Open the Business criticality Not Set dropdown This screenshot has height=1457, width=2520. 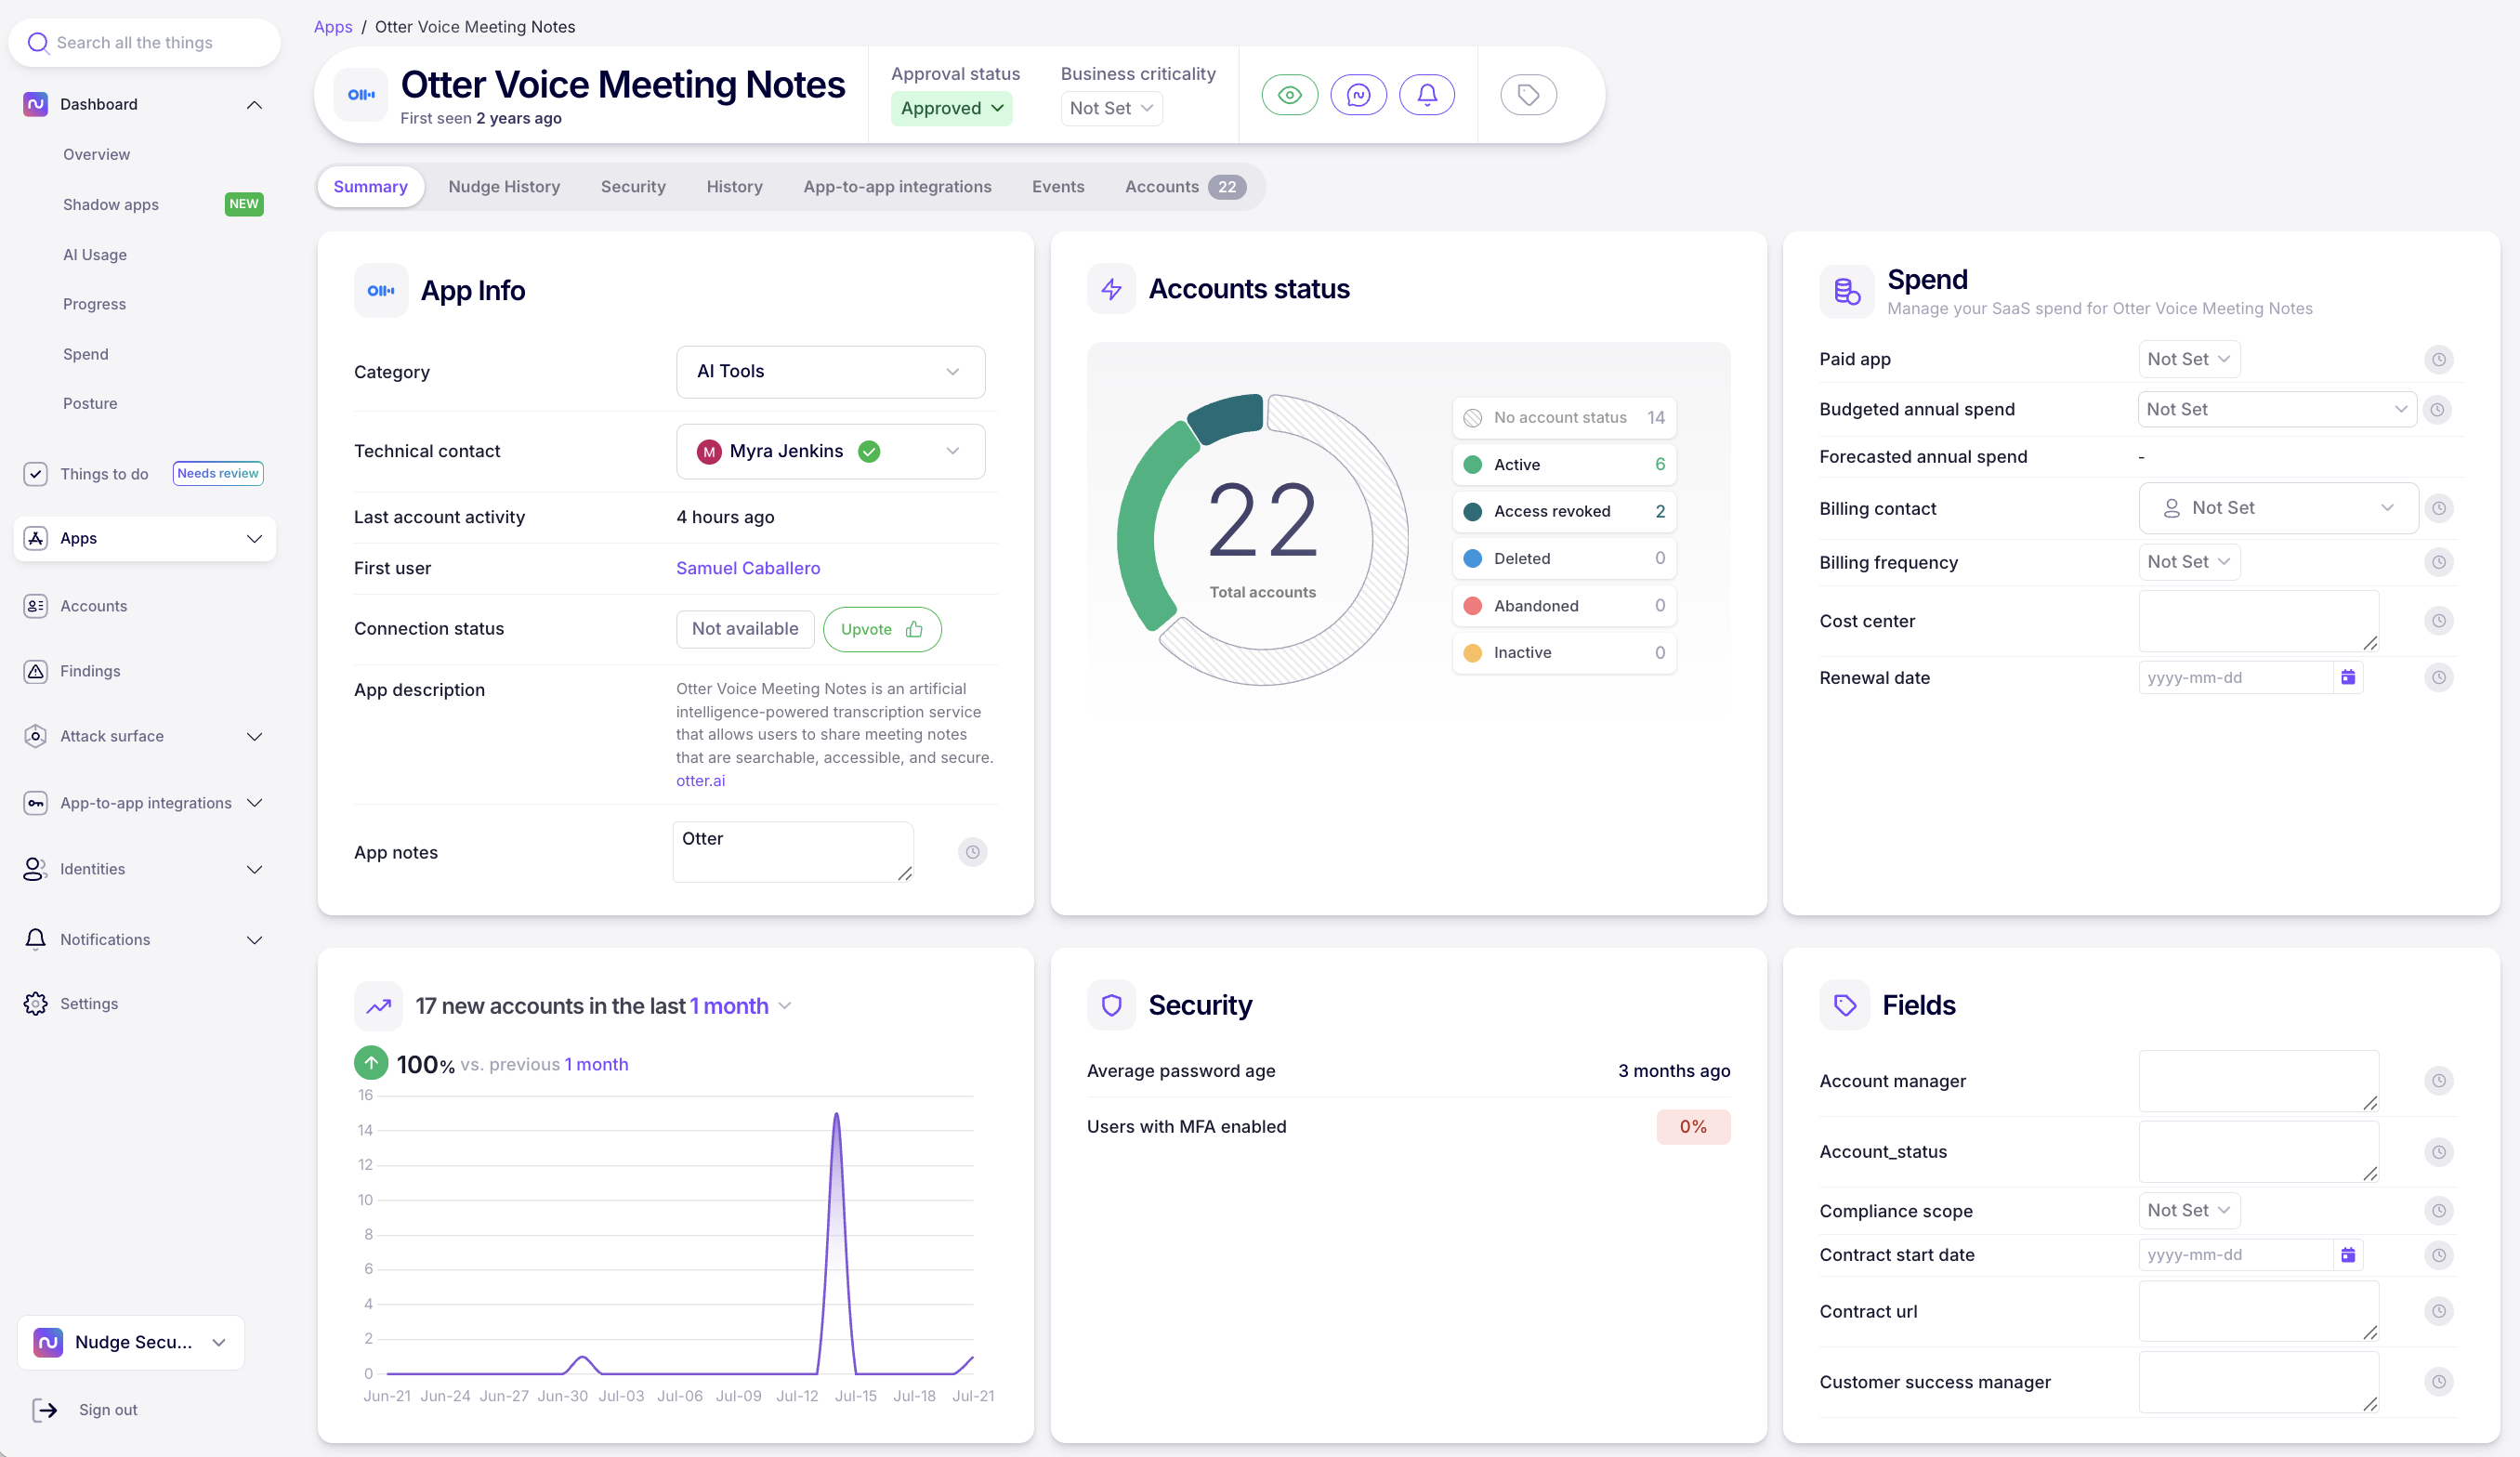click(1111, 108)
